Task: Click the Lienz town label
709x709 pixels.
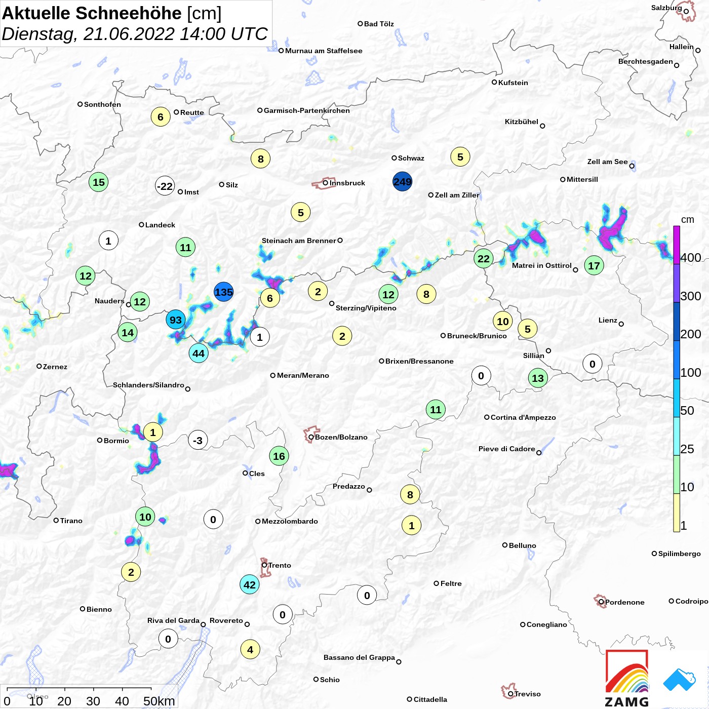Action: point(608,320)
